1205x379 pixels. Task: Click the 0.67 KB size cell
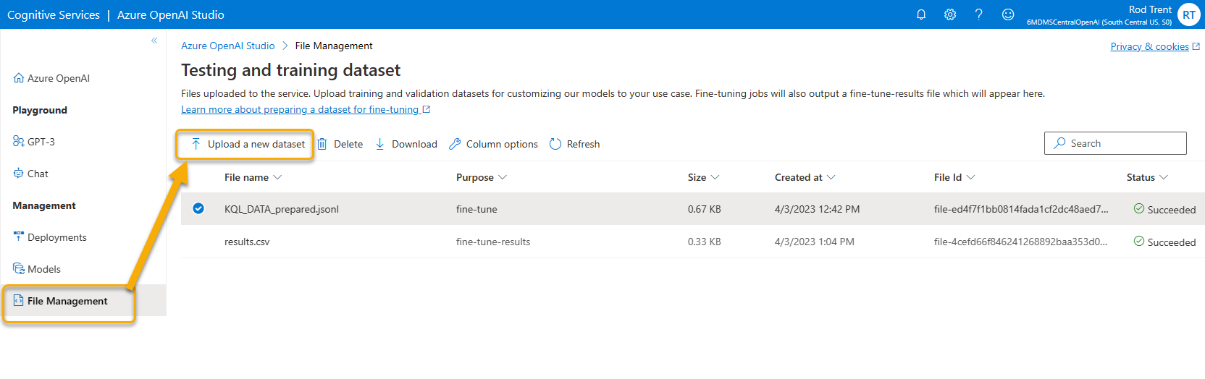[705, 209]
